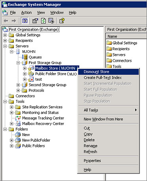Select the Connectors tree item
Viewport: 147px width, 181px height.
tap(25, 96)
